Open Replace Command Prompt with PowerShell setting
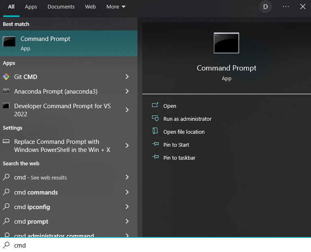This screenshot has width=311, height=252. pos(62,145)
